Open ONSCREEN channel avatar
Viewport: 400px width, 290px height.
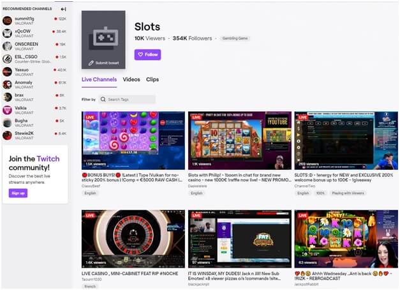(x=7, y=46)
